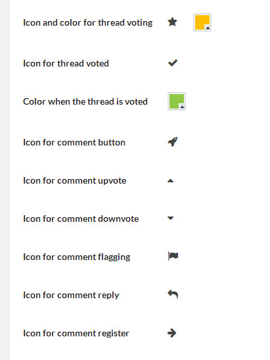The width and height of the screenshot is (270, 360).
Task: Click the down caret comment downvote icon
Action: point(171,218)
